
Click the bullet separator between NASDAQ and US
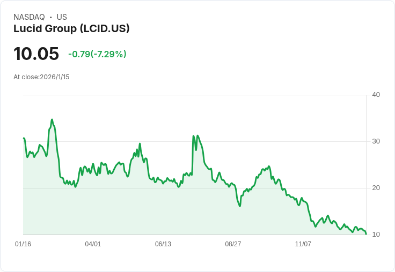[x=51, y=17]
